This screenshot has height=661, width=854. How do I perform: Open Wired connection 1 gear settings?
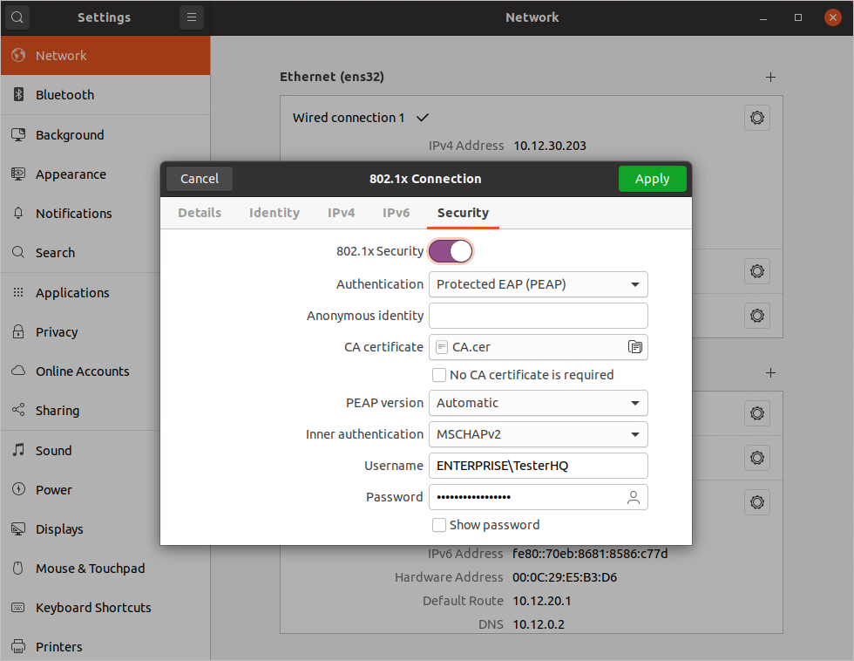pos(756,118)
